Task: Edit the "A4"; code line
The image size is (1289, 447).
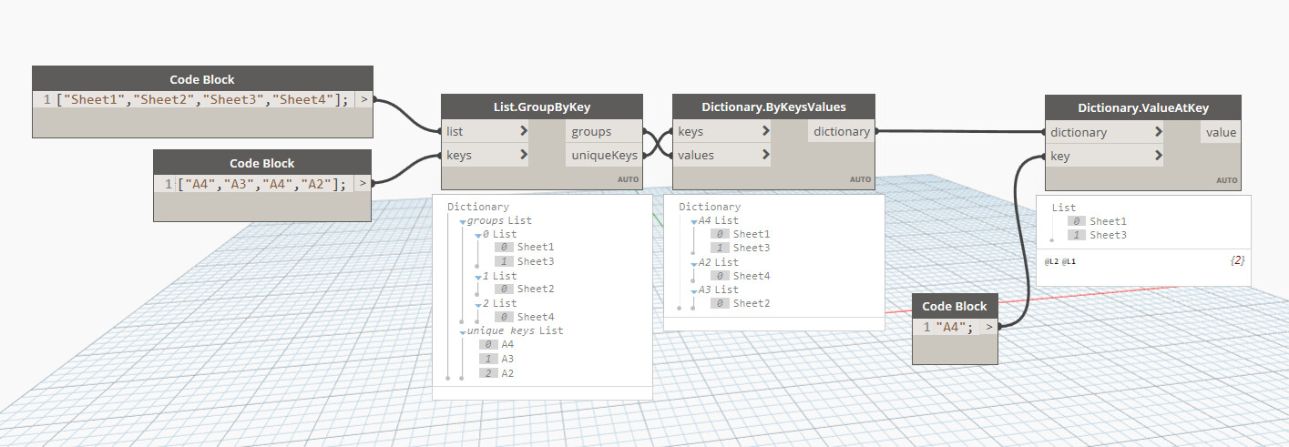Action: (x=956, y=327)
